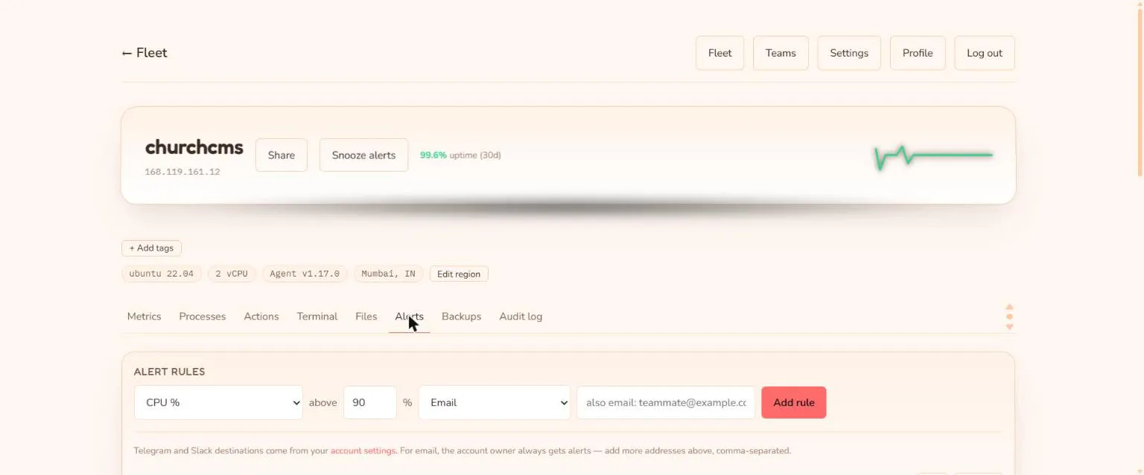1144x475 pixels.
Task: Switch to the Metrics tab
Action: (x=144, y=317)
